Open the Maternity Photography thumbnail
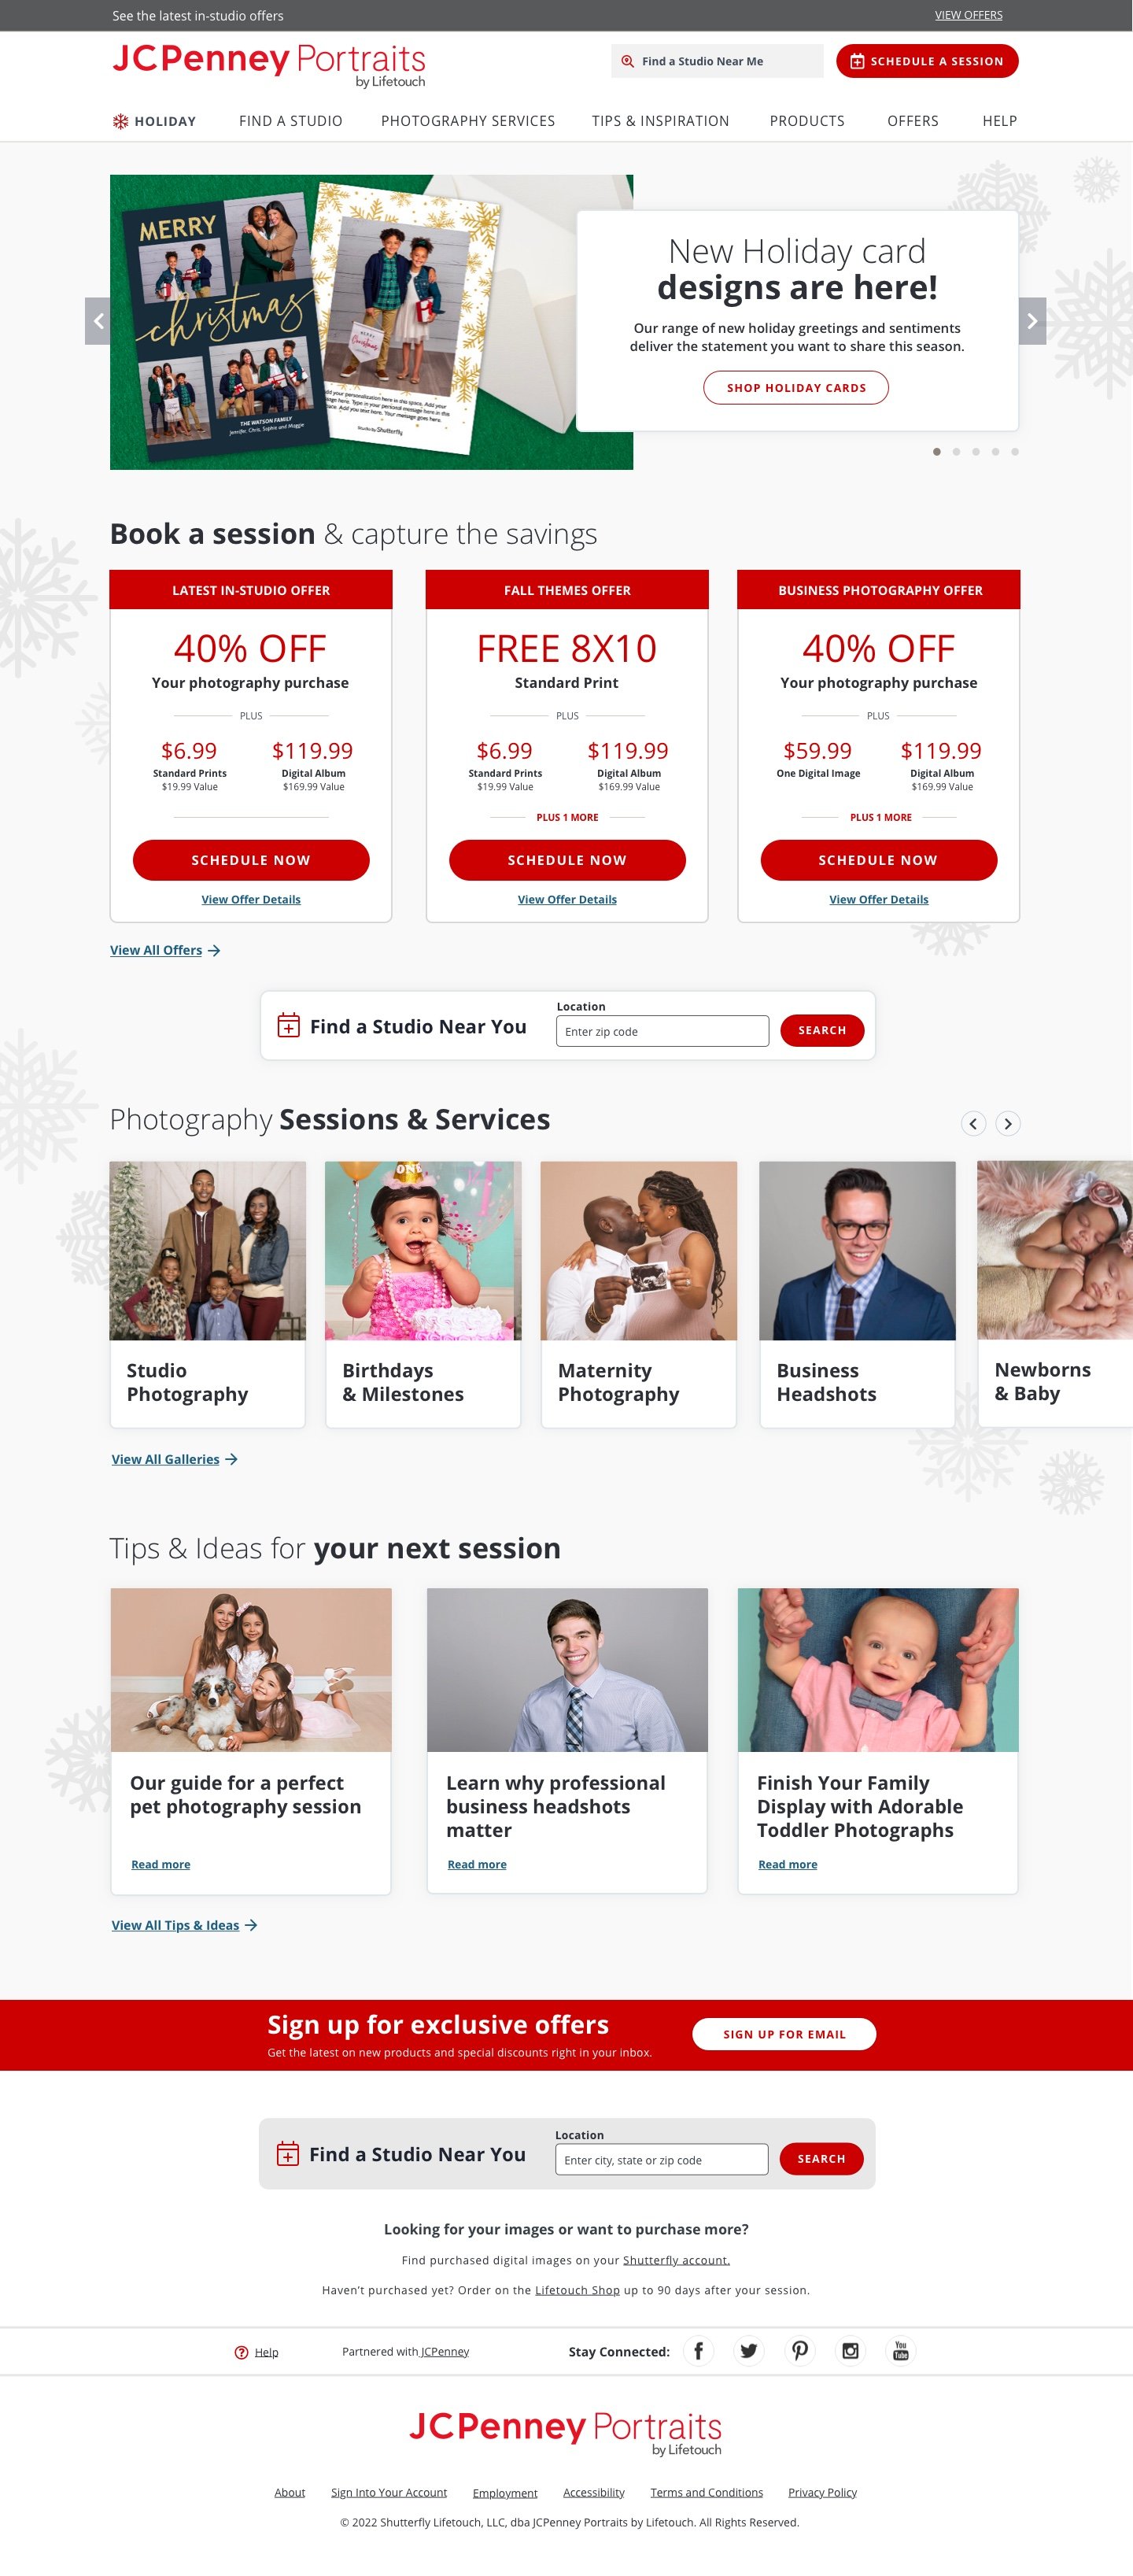 pyautogui.click(x=638, y=1250)
